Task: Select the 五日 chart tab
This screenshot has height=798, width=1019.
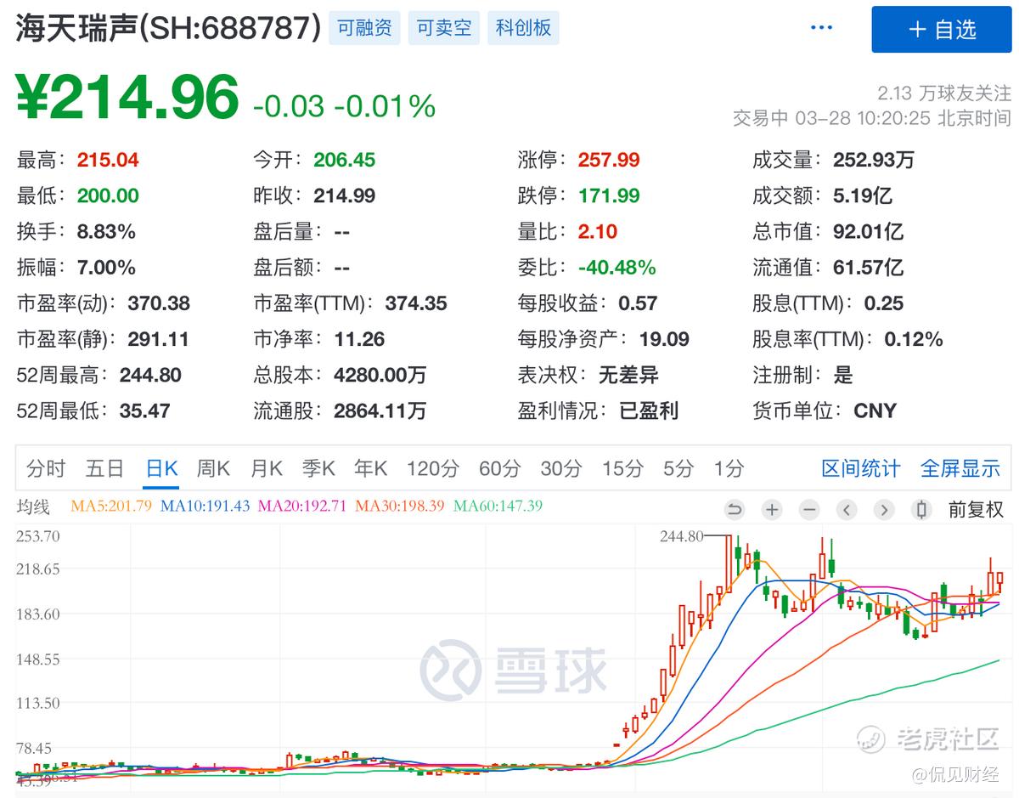Action: pyautogui.click(x=104, y=468)
